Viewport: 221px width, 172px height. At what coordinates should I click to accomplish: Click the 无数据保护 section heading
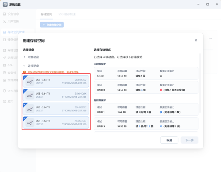(x=100, y=64)
